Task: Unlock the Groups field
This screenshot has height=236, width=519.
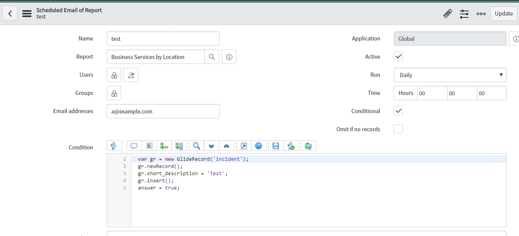Action: click(114, 93)
